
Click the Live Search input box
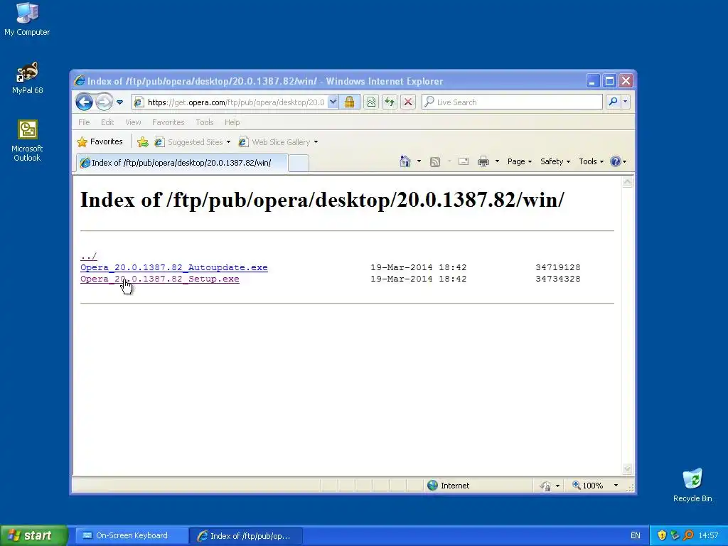point(513,102)
